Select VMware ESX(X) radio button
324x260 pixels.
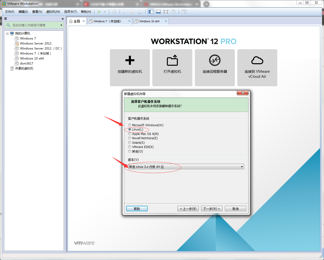pos(130,147)
